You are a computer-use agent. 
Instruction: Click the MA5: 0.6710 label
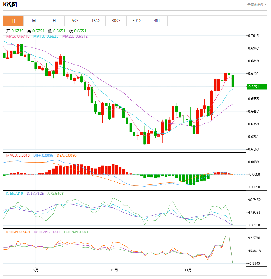pos(18,36)
